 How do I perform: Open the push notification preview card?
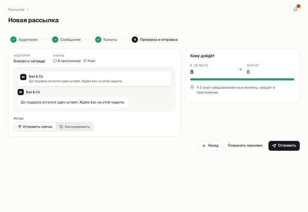point(94,78)
